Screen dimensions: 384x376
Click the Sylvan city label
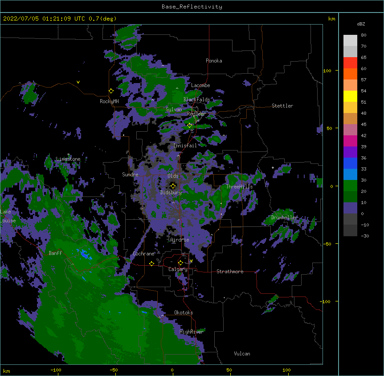(174, 109)
